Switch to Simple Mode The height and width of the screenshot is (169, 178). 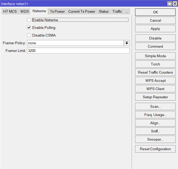tap(155, 56)
